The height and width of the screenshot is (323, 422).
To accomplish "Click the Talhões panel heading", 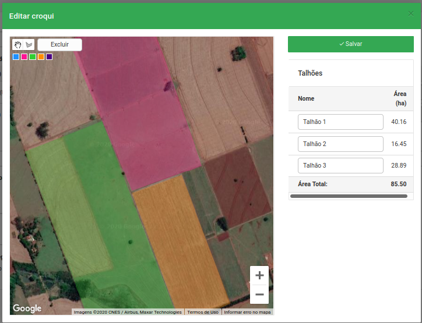I will 310,73.
